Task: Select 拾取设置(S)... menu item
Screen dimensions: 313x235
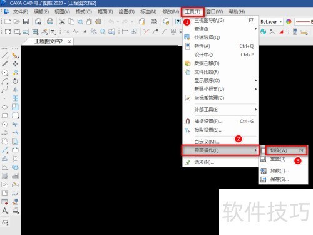Action: tap(220, 130)
